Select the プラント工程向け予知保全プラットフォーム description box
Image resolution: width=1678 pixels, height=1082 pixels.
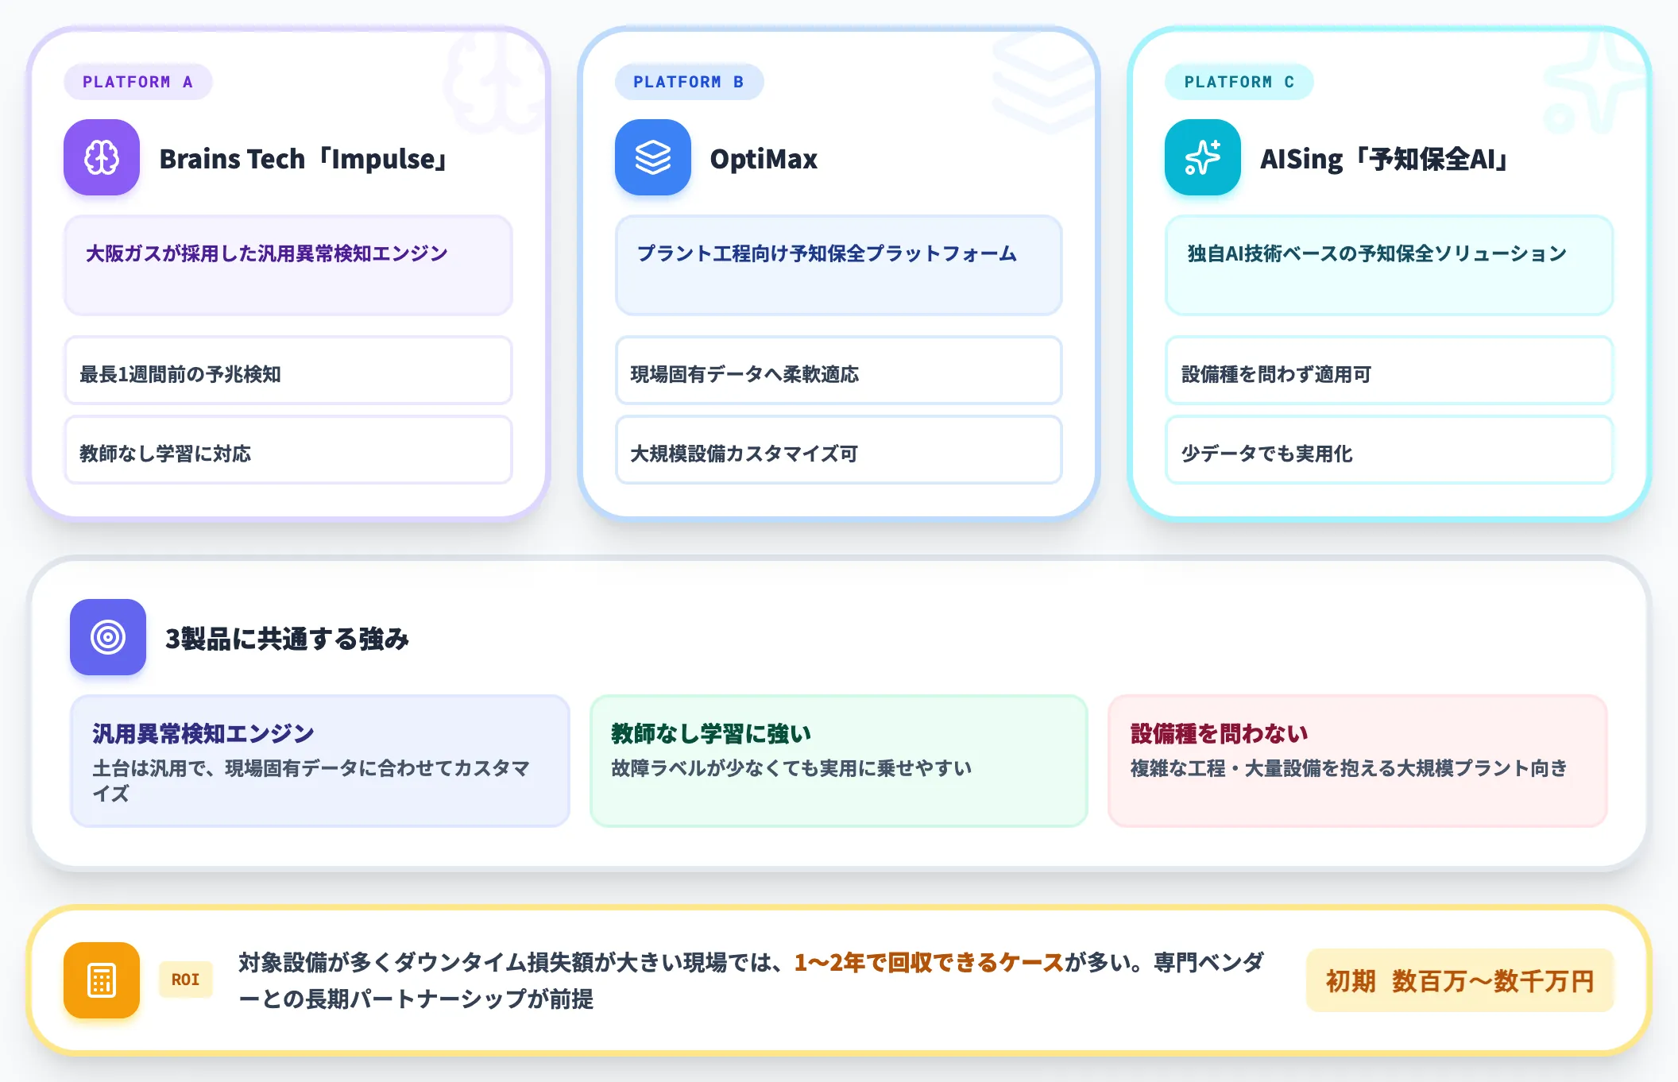pos(838,265)
